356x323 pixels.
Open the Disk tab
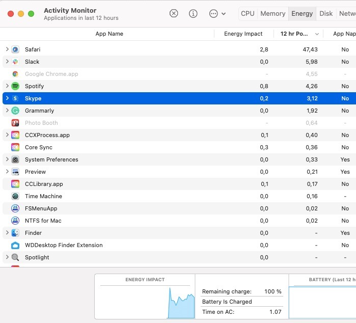pos(326,14)
